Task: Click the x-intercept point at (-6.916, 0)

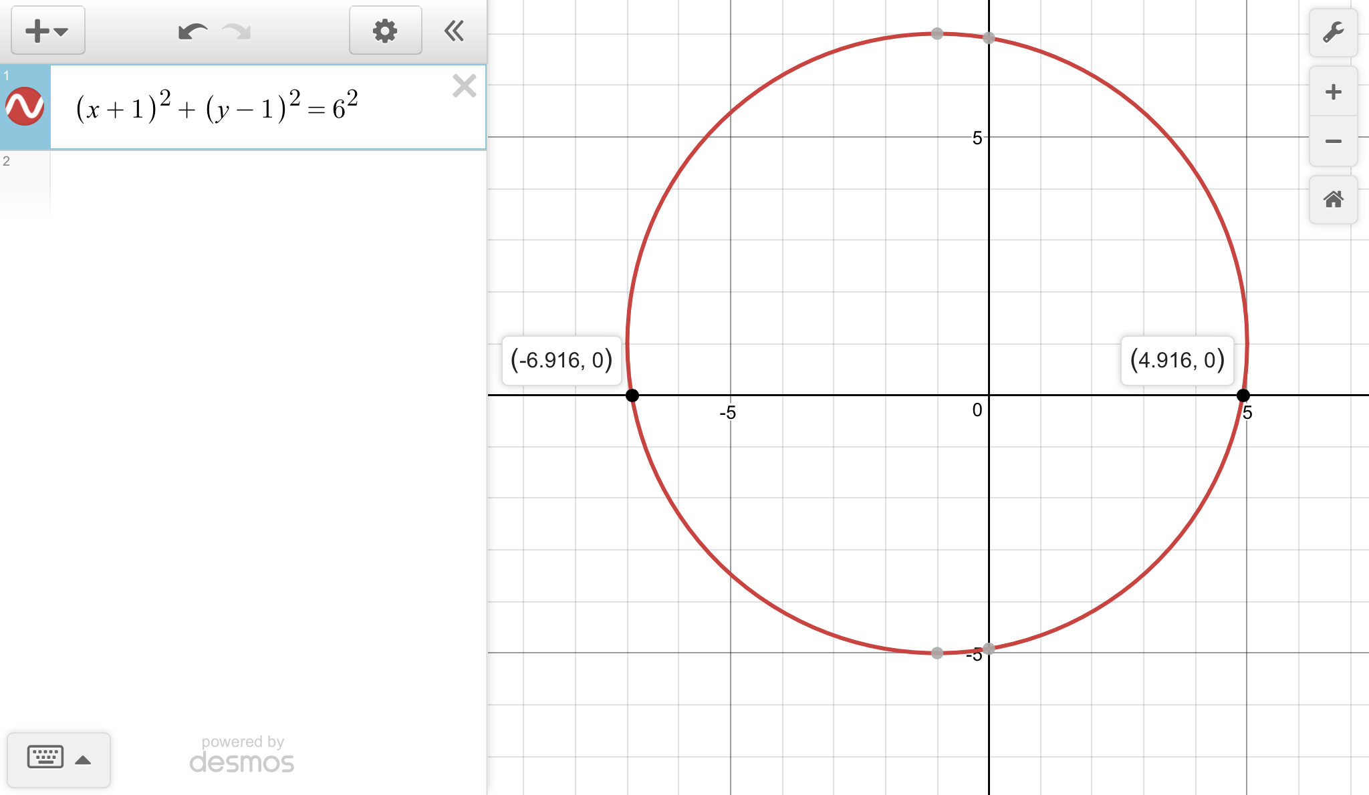Action: 632,395
